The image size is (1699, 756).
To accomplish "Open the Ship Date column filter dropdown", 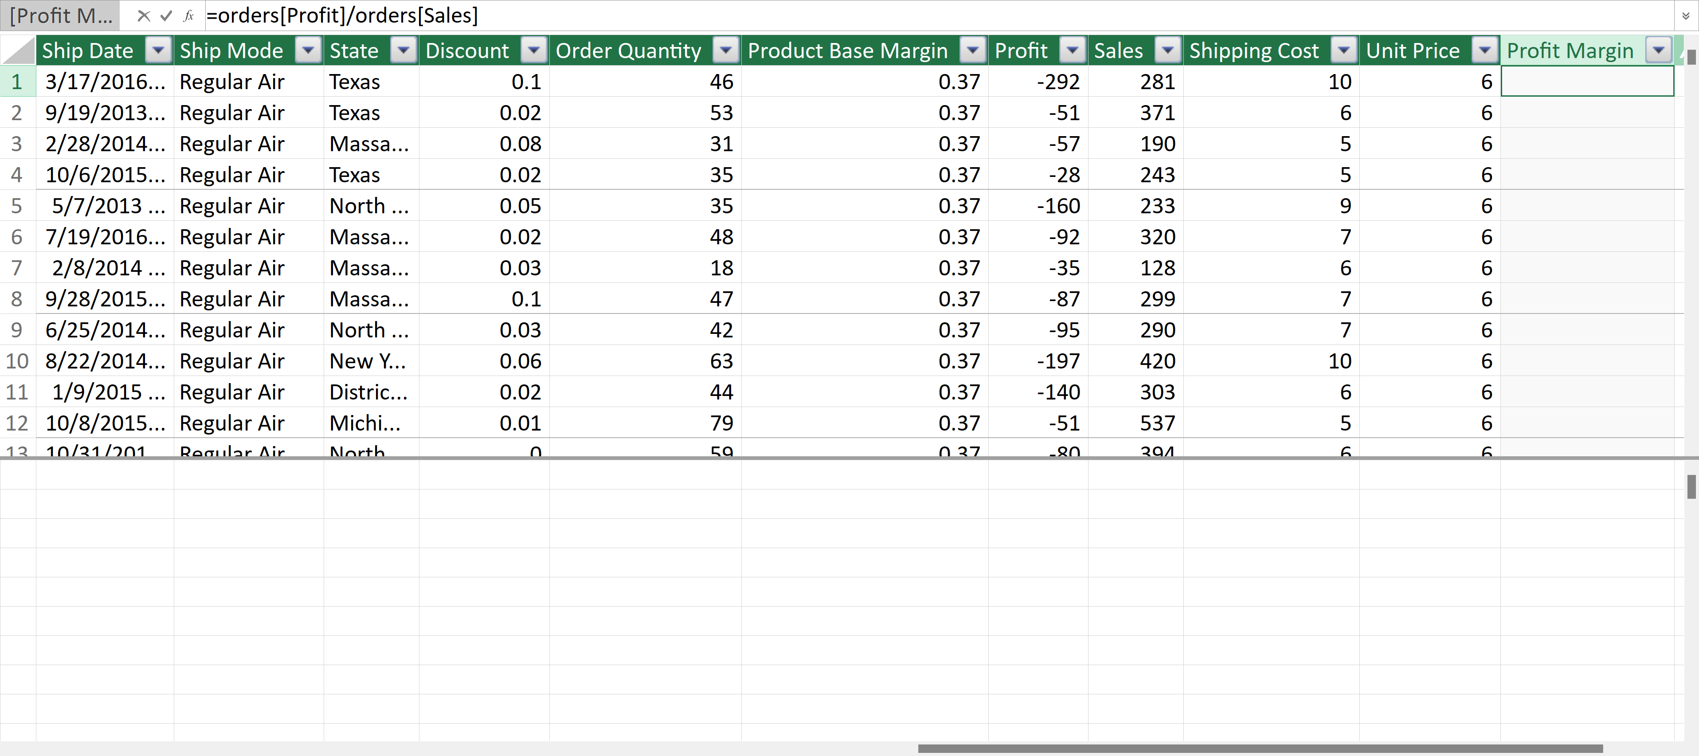I will (158, 50).
